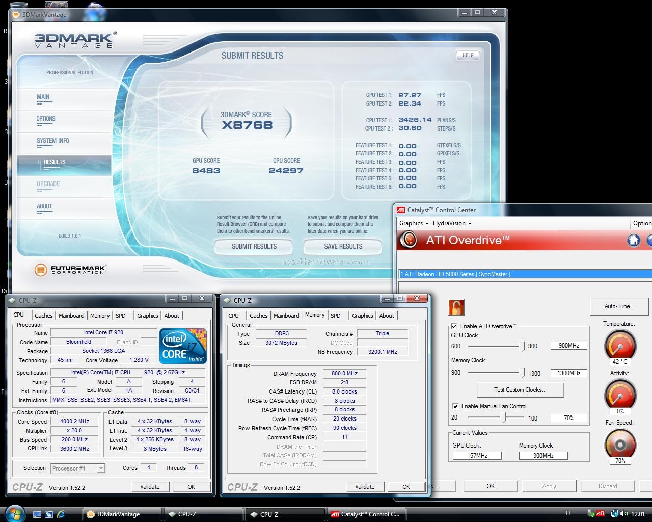652x522 pixels.
Task: Click the Memory Clock slider handle
Action: pos(523,373)
